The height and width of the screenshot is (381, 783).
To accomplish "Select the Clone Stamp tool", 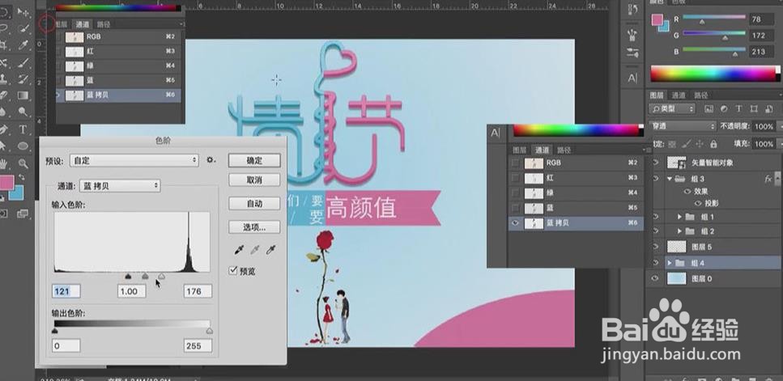I will point(4,78).
